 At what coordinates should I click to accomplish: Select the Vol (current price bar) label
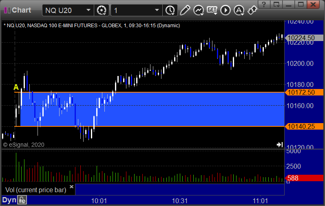pos(35,190)
